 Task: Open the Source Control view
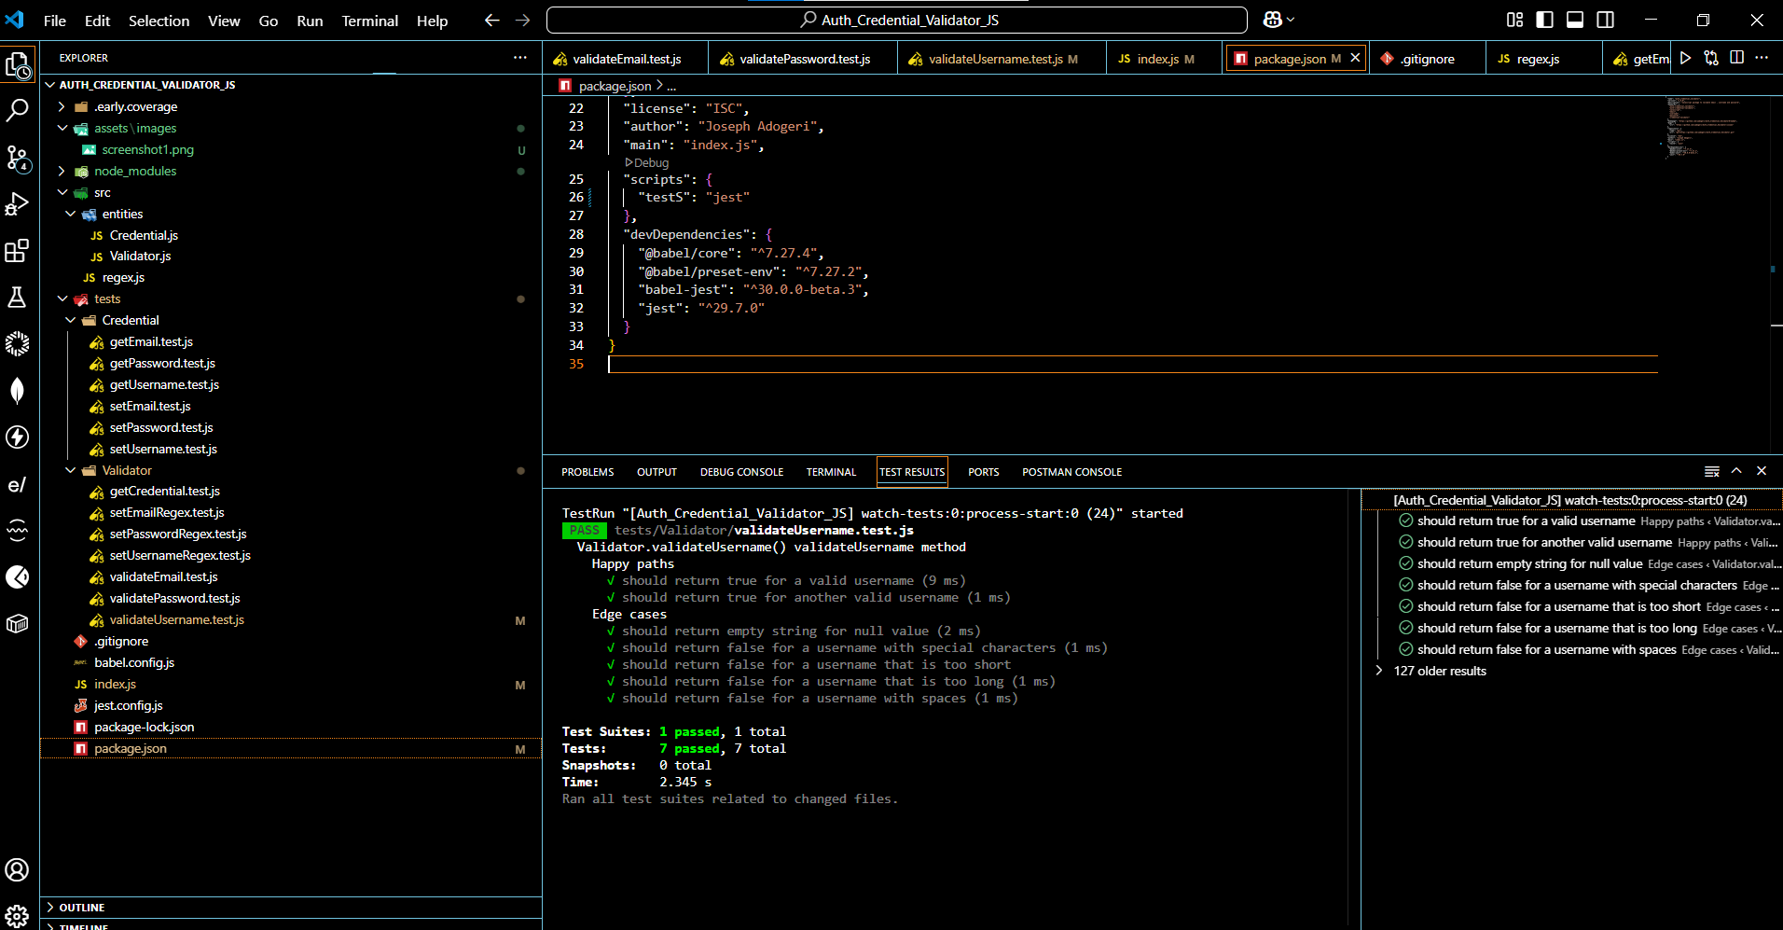(x=18, y=158)
